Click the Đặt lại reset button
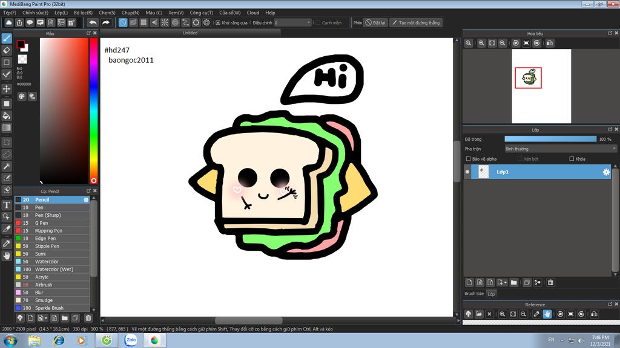Screen dimensions: 620x348 click(375, 23)
